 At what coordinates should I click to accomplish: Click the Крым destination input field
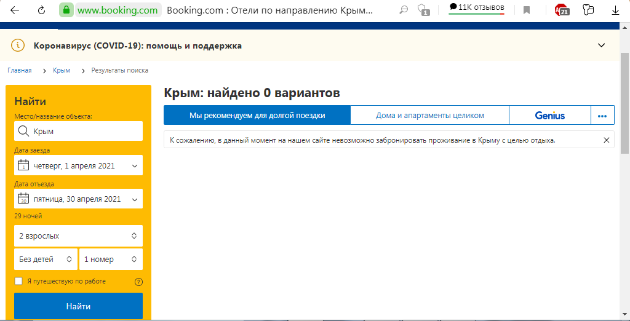point(78,131)
